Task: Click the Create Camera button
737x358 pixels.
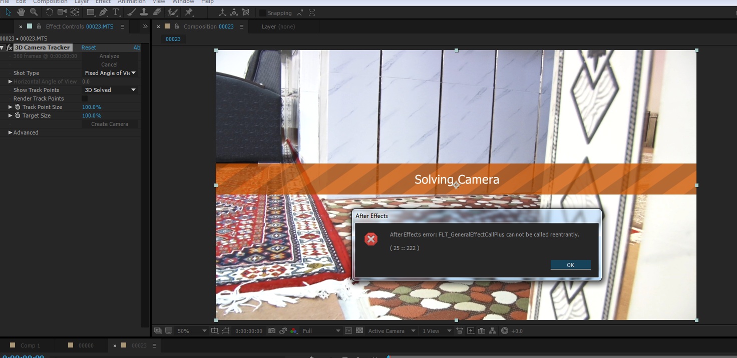Action: (x=110, y=124)
